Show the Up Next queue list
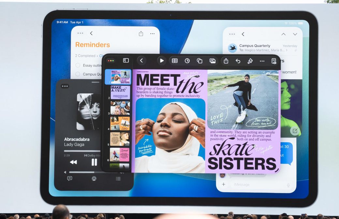Viewport: 339px width, 219px height. (x=118, y=179)
